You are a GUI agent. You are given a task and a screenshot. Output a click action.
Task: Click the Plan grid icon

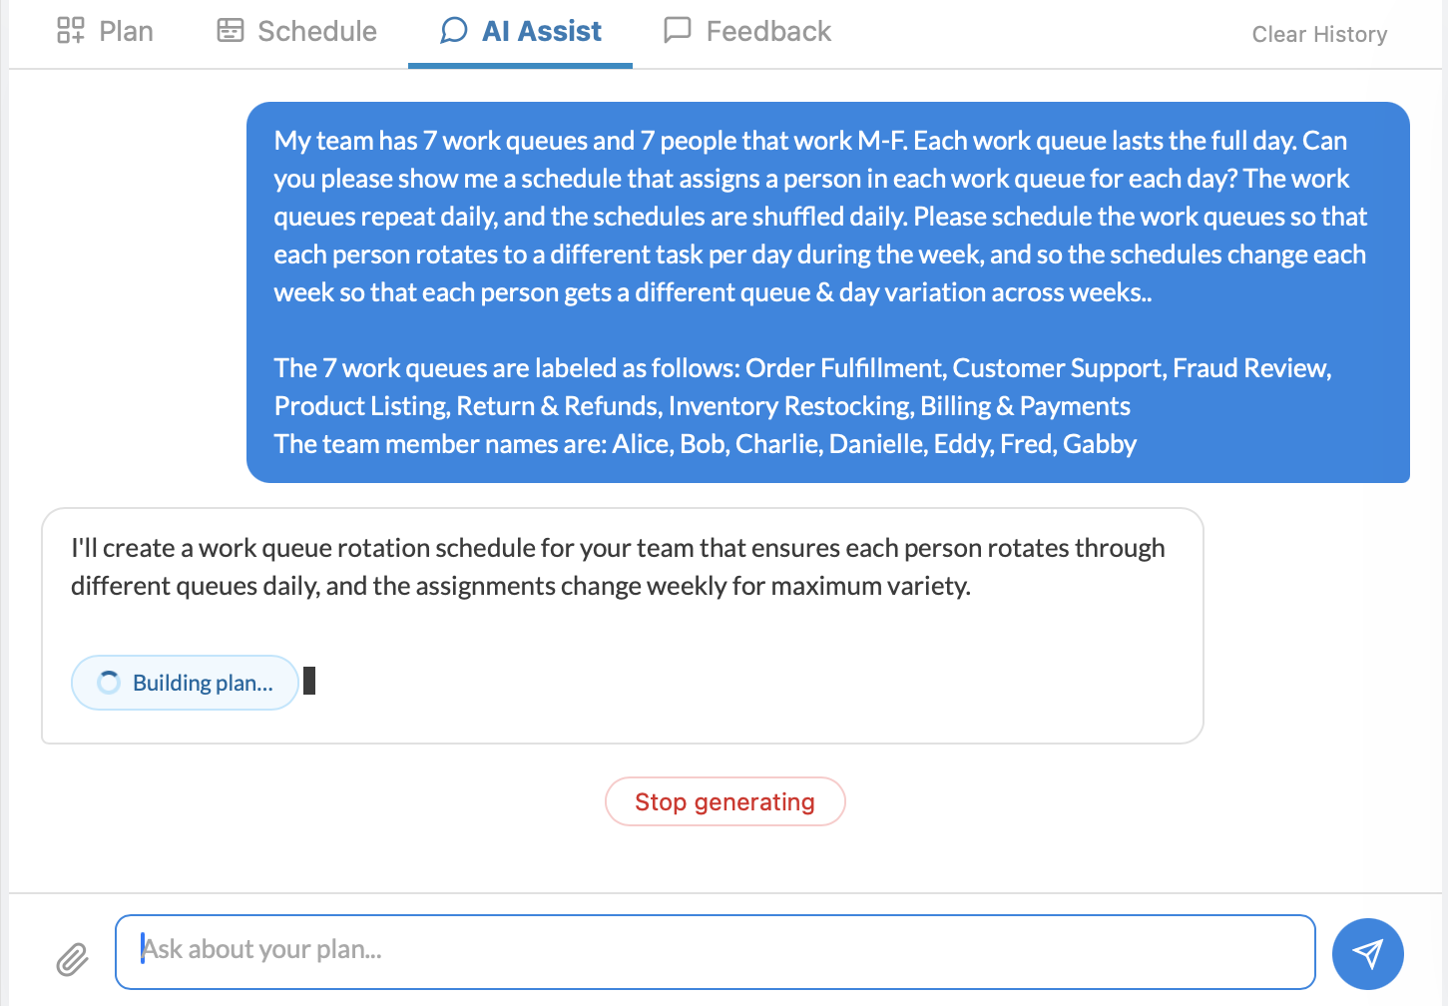tap(70, 31)
